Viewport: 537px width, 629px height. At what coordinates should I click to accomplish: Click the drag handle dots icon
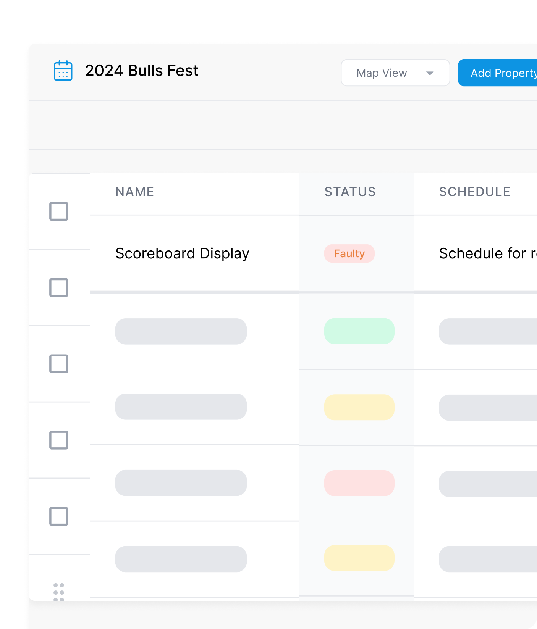coord(59,592)
